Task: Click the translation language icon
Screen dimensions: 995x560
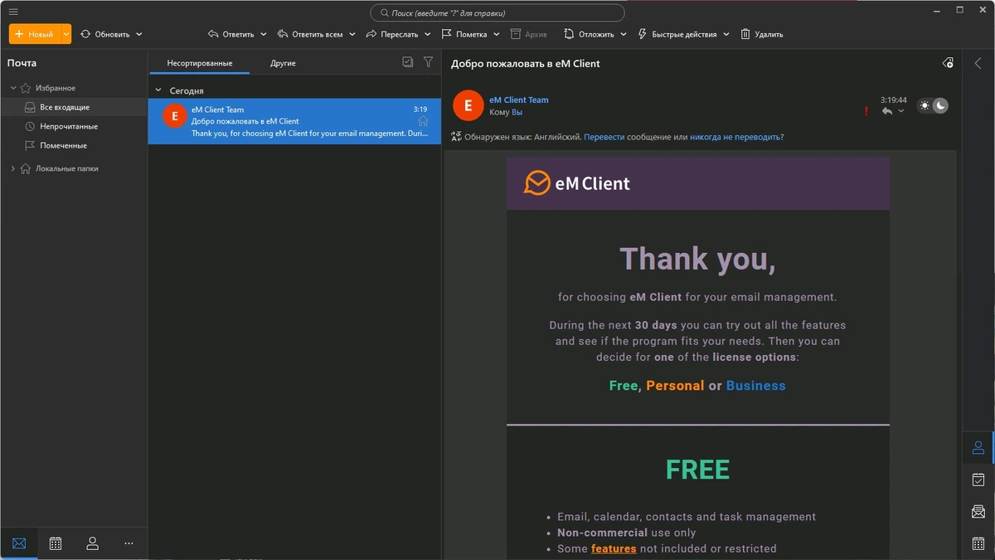Action: click(x=456, y=137)
